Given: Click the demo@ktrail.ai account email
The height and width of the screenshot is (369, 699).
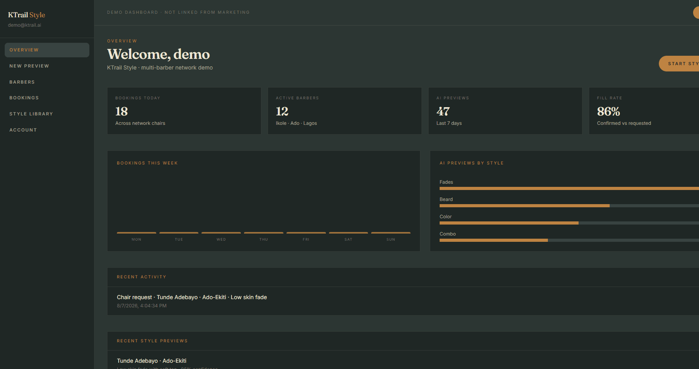Looking at the screenshot, I should [24, 25].
